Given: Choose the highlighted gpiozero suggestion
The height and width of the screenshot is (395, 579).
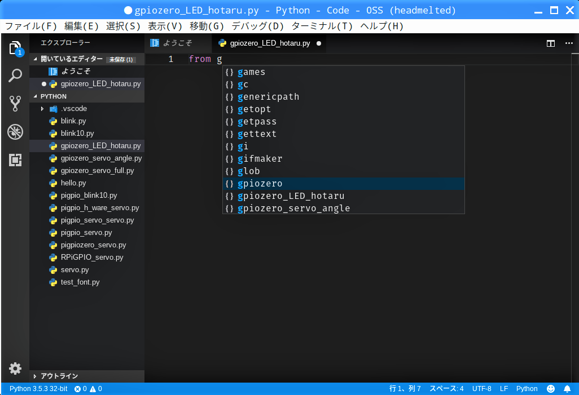Looking at the screenshot, I should pyautogui.click(x=344, y=184).
